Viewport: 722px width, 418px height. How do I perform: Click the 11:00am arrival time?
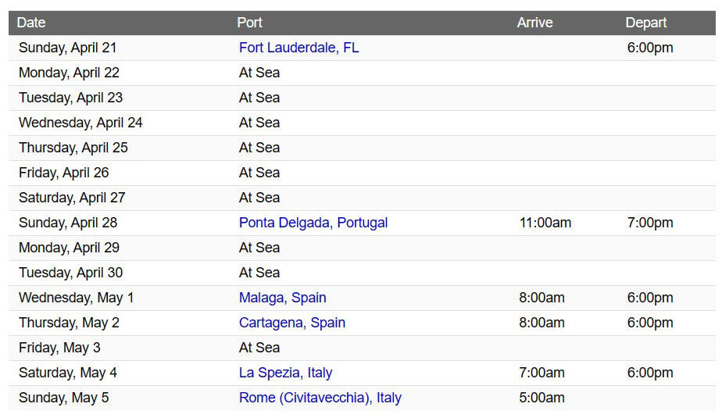tap(545, 223)
